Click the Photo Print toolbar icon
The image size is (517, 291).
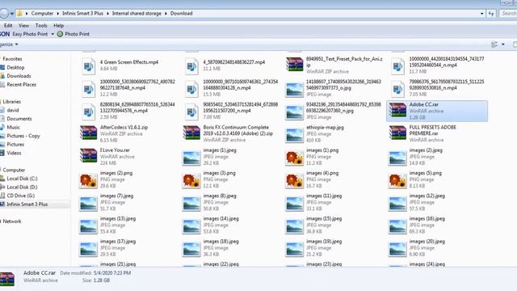tap(60, 34)
